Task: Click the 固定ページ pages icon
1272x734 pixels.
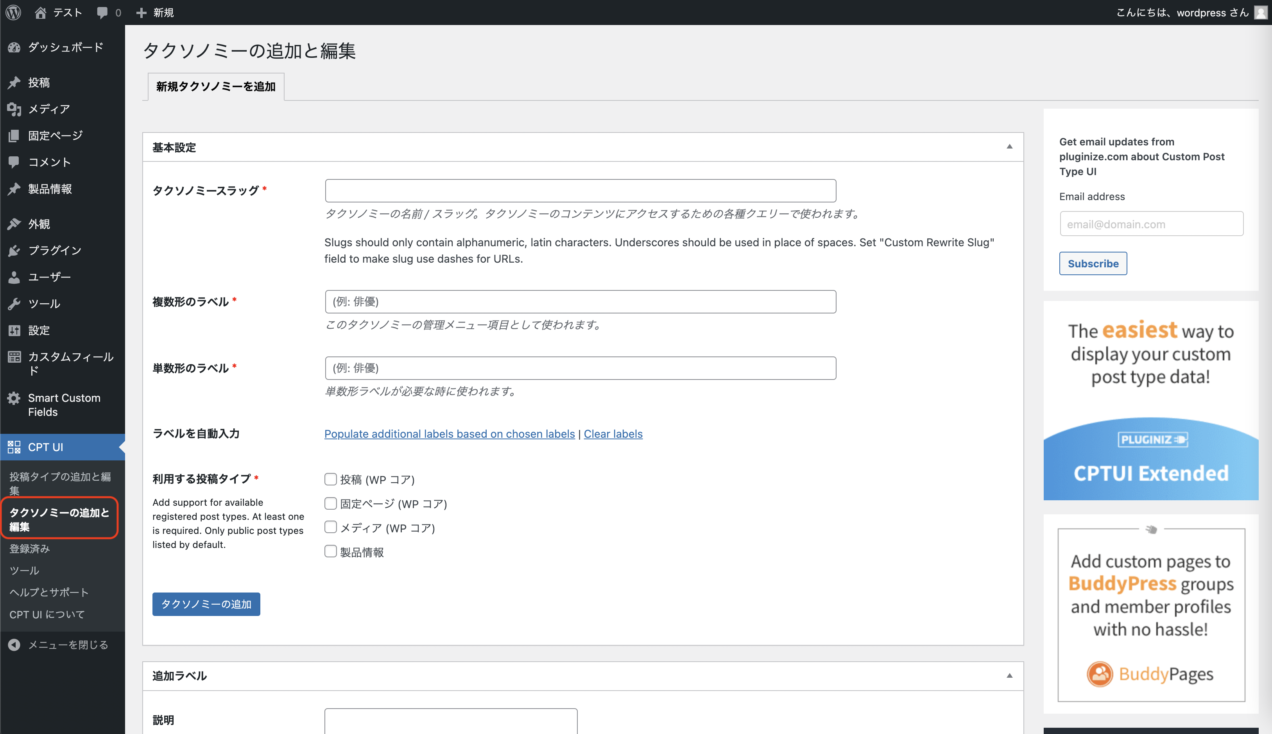Action: pyautogui.click(x=14, y=136)
